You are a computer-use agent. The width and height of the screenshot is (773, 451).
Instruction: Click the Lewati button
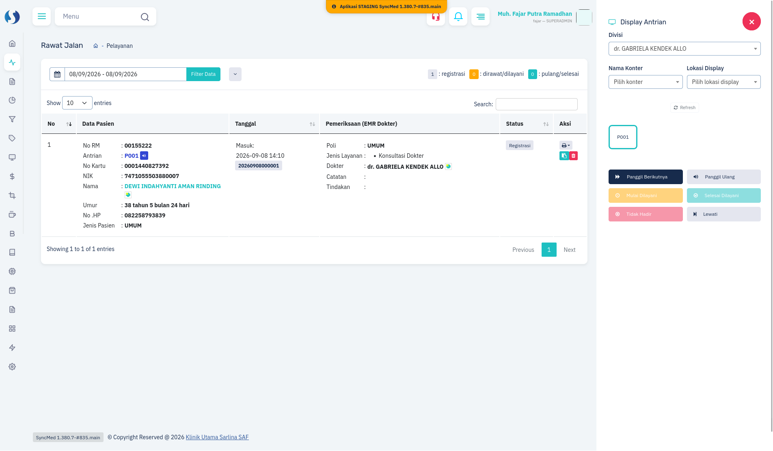(x=724, y=214)
